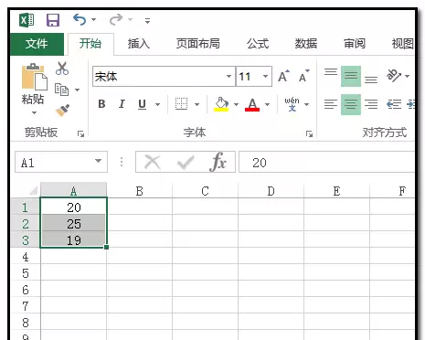The height and width of the screenshot is (340, 425).
Task: Click the Save floppy disk icon
Action: (53, 20)
